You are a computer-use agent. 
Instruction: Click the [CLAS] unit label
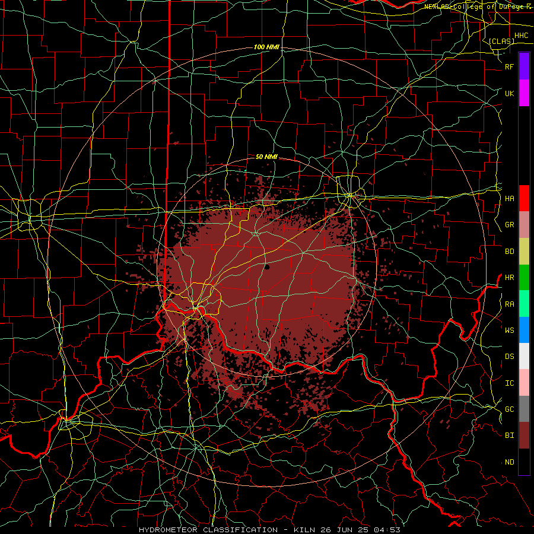(501, 41)
